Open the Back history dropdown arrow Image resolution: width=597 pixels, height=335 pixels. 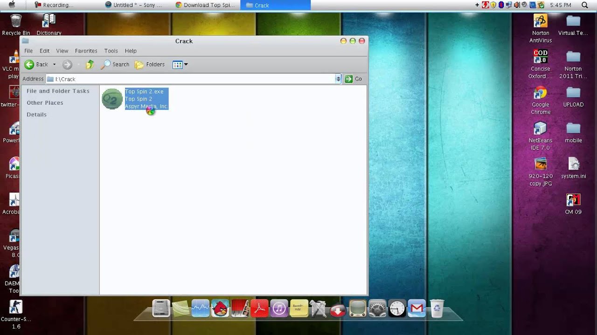coord(54,65)
